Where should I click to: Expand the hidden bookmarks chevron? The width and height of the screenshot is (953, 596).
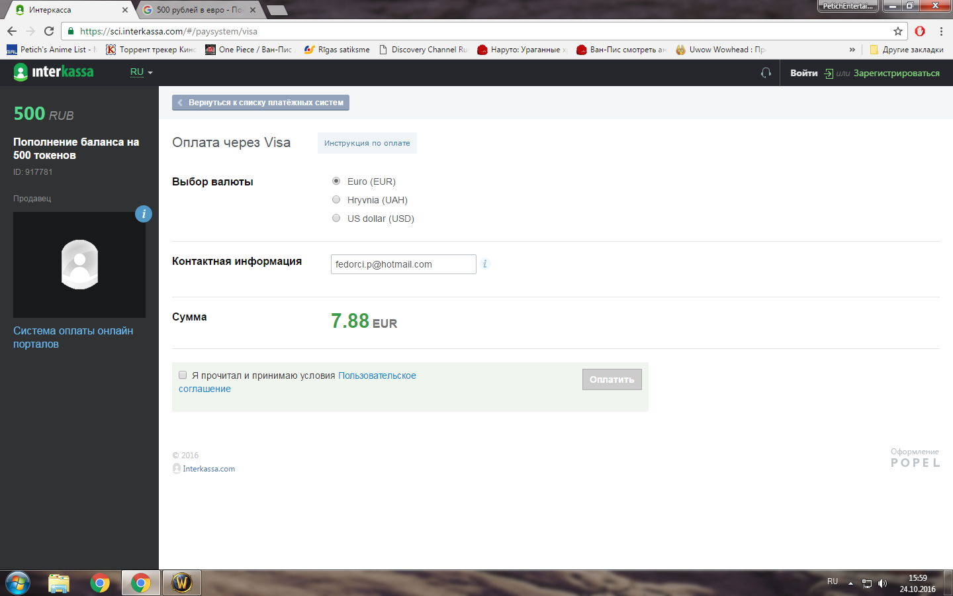point(852,50)
